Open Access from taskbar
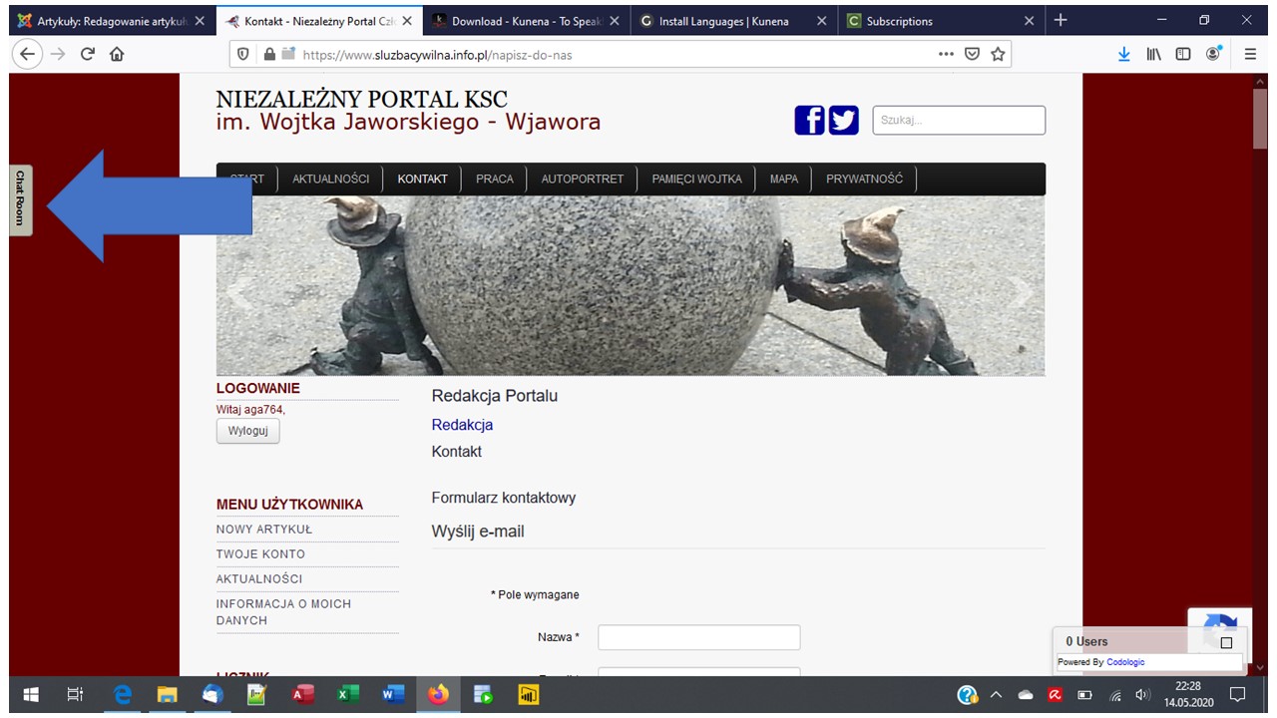 pos(303,695)
